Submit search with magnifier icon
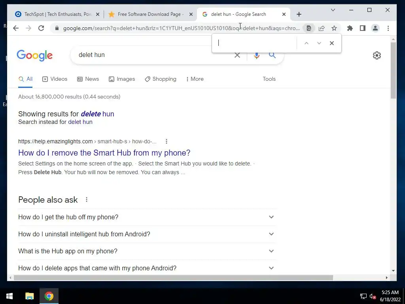 272,55
